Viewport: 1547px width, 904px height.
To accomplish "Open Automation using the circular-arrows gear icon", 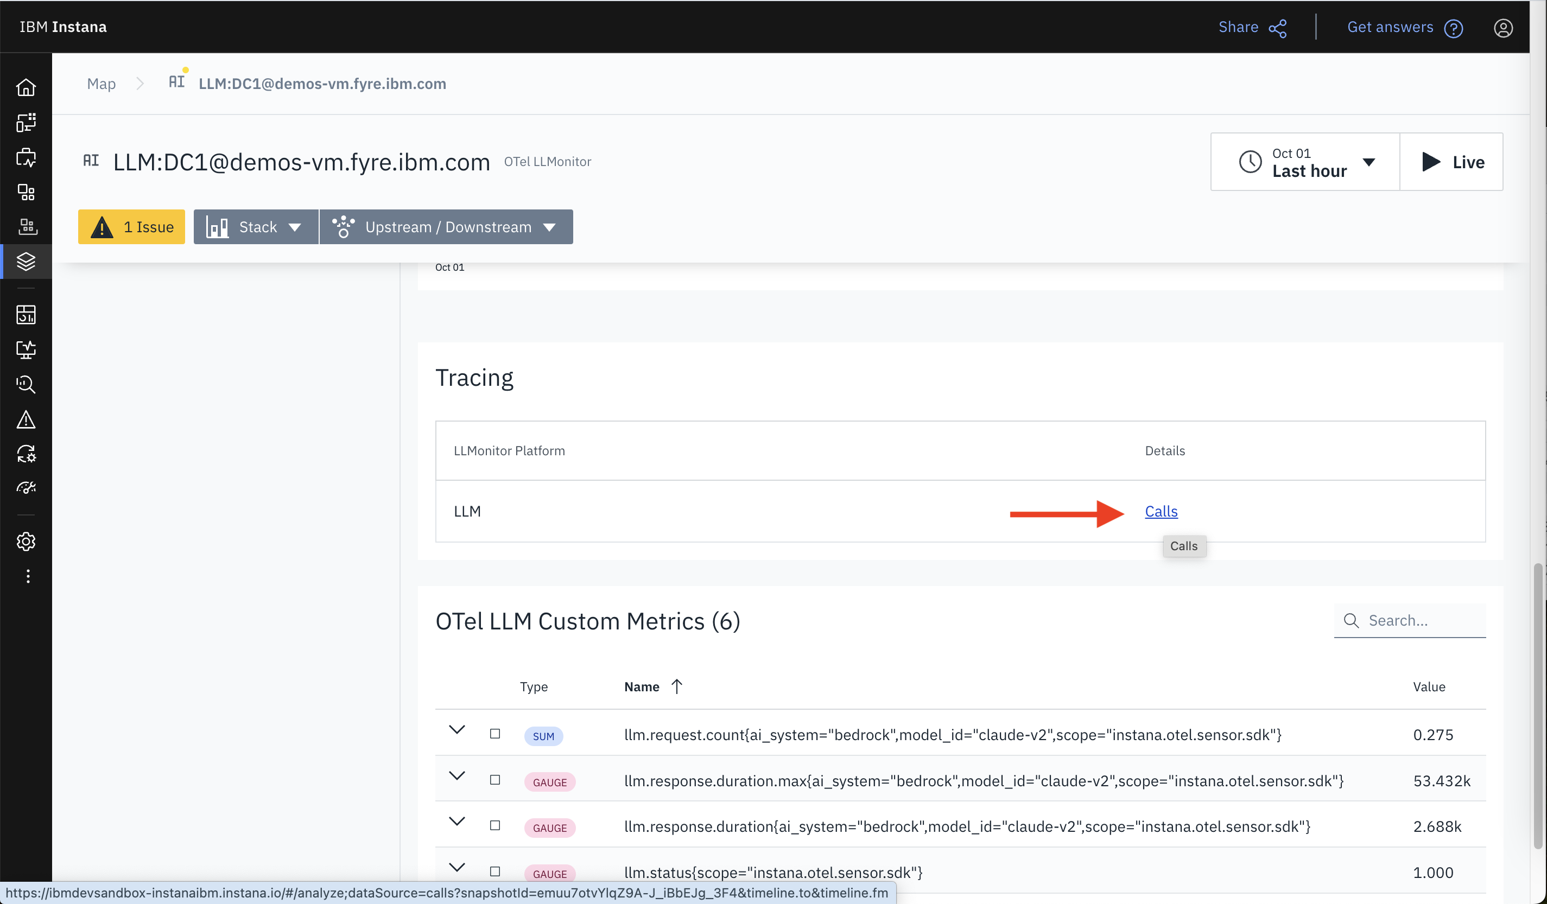I will point(26,454).
